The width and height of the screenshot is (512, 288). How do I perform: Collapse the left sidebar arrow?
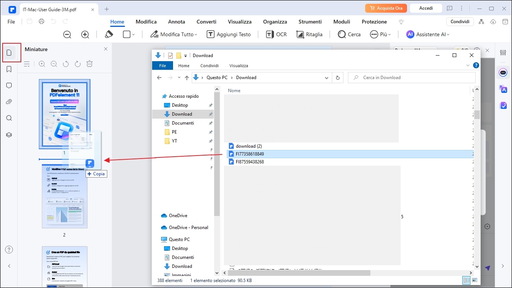click(9, 266)
